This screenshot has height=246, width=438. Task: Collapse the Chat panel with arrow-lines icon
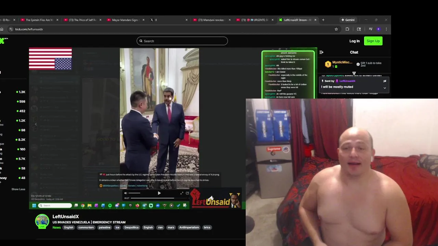pos(321,52)
